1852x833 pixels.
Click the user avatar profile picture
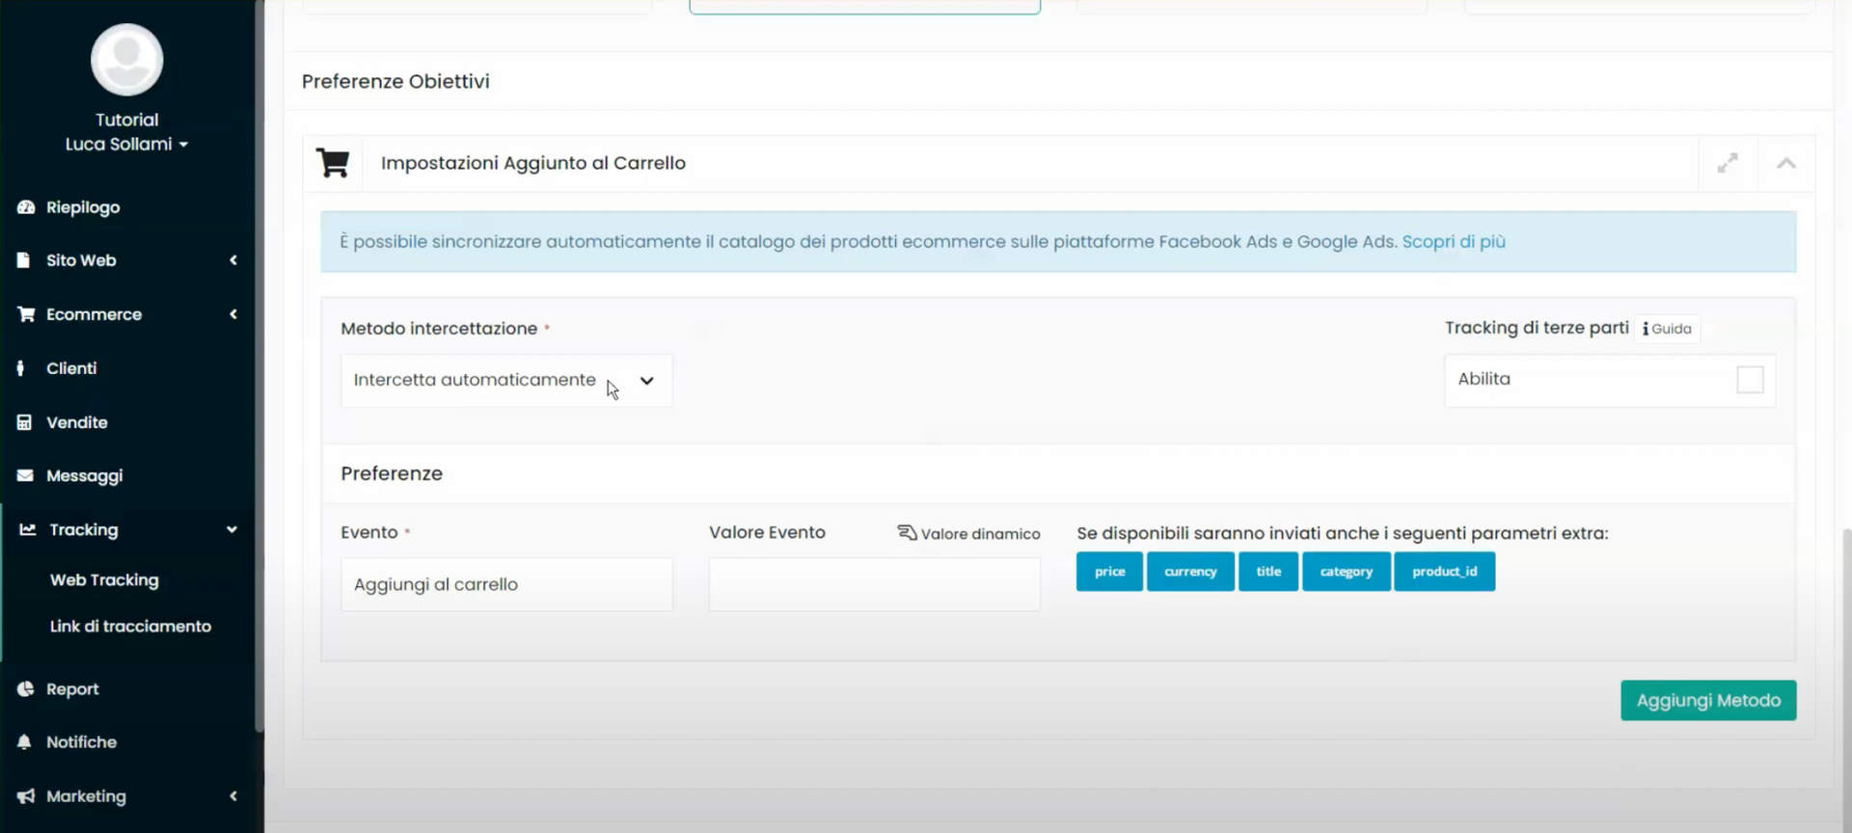[126, 59]
